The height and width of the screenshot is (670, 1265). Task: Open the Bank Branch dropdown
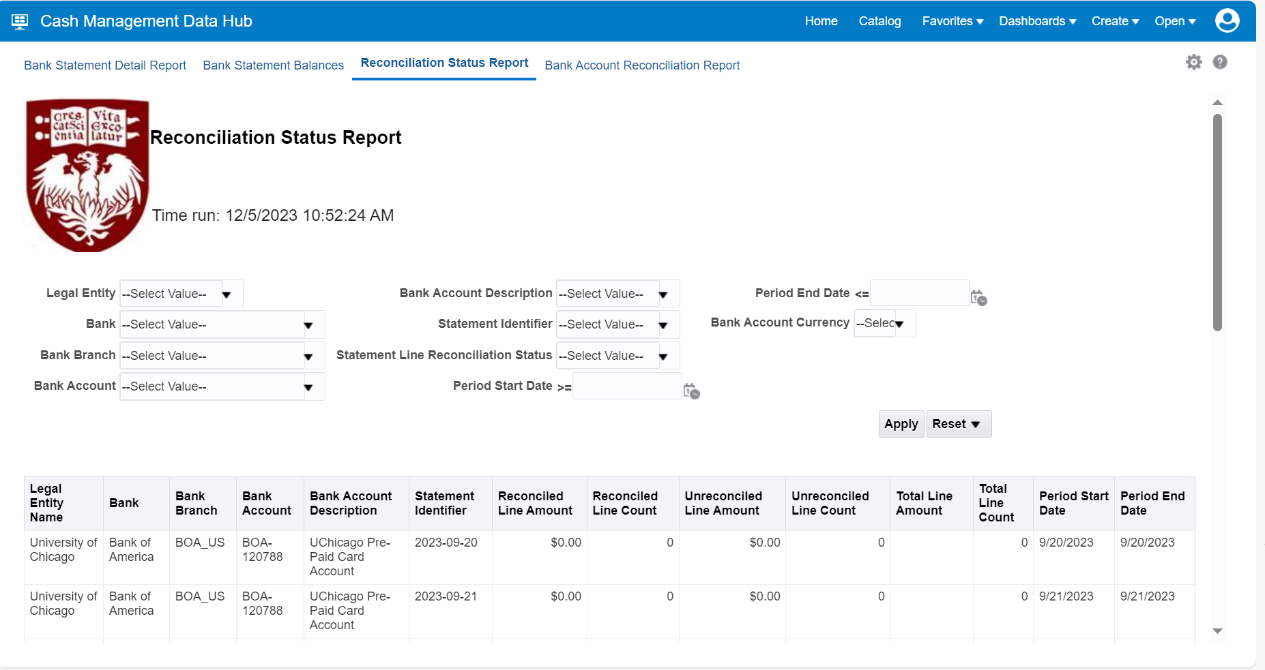click(x=222, y=356)
